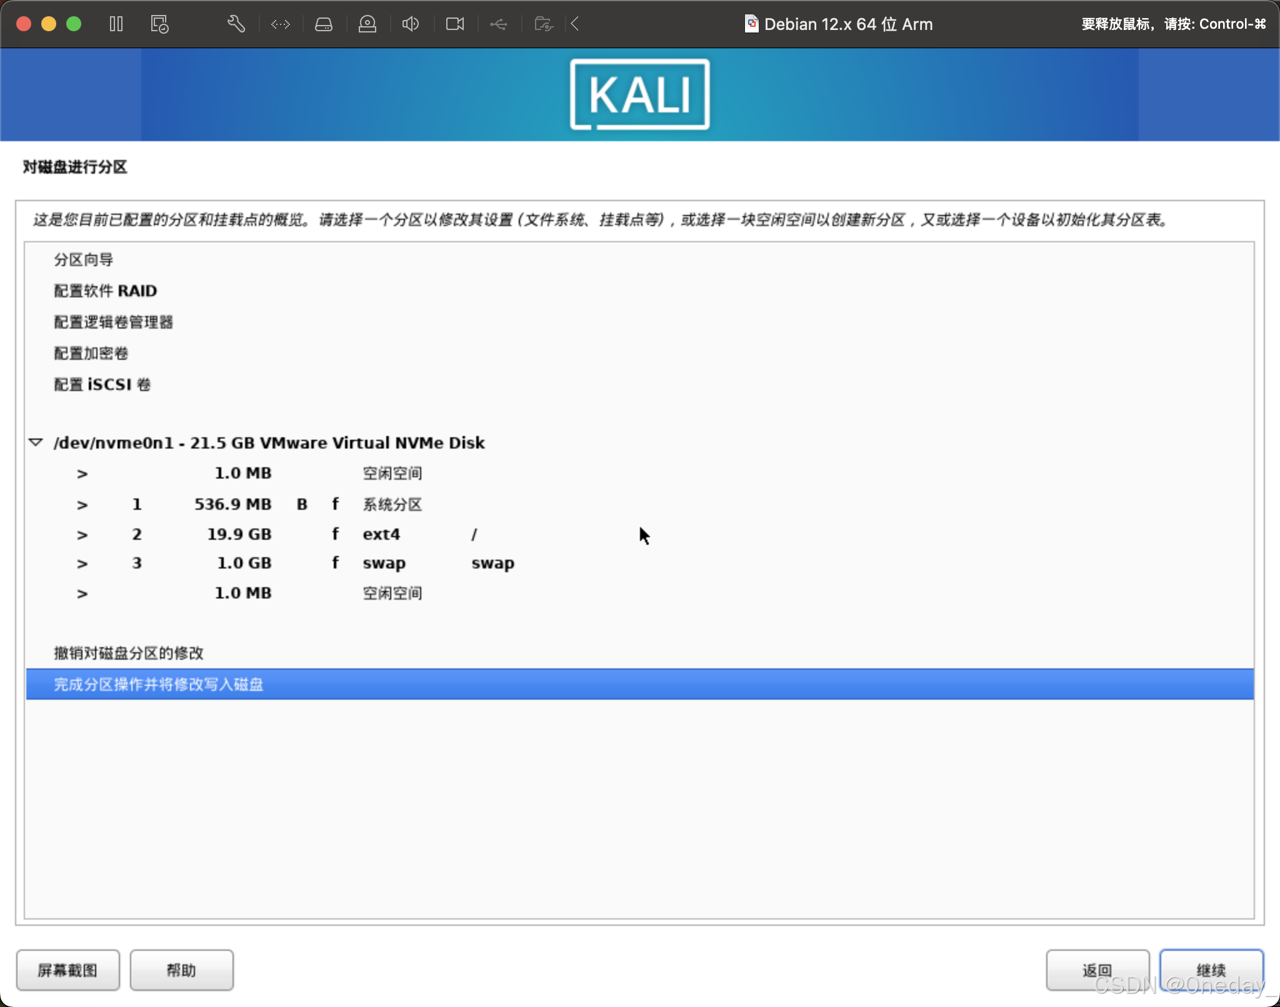Open the snapshot manager icon
Viewport: 1280px width, 1007px height.
[159, 24]
